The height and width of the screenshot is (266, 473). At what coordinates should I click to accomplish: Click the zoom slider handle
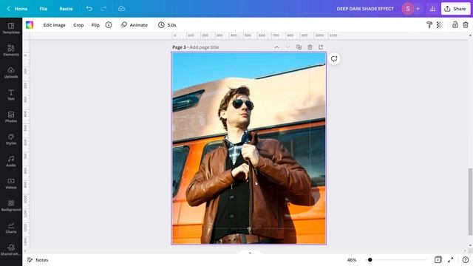[370, 260]
